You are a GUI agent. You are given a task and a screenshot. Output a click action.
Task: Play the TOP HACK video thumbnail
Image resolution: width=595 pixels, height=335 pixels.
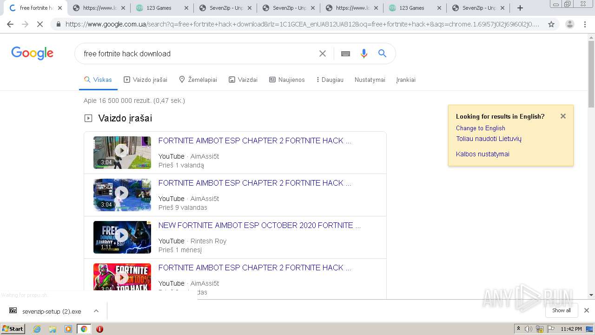point(122,277)
